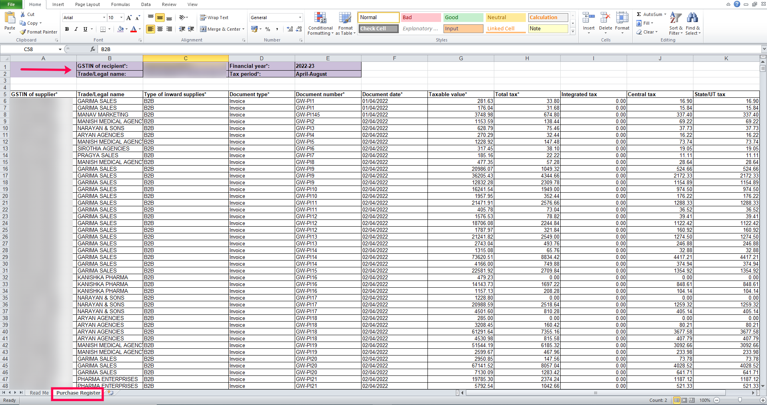
Task: Toggle Align Text Left
Action: click(150, 29)
